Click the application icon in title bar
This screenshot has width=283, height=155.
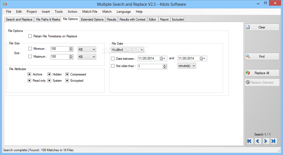point(5,4)
